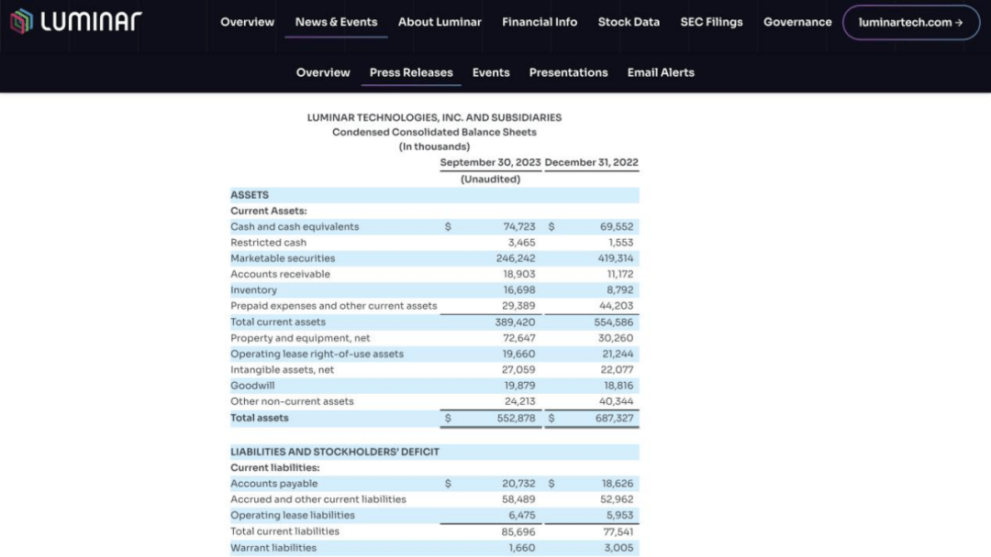The image size is (991, 557).
Task: Select the Restricted cash row label
Action: coord(268,242)
